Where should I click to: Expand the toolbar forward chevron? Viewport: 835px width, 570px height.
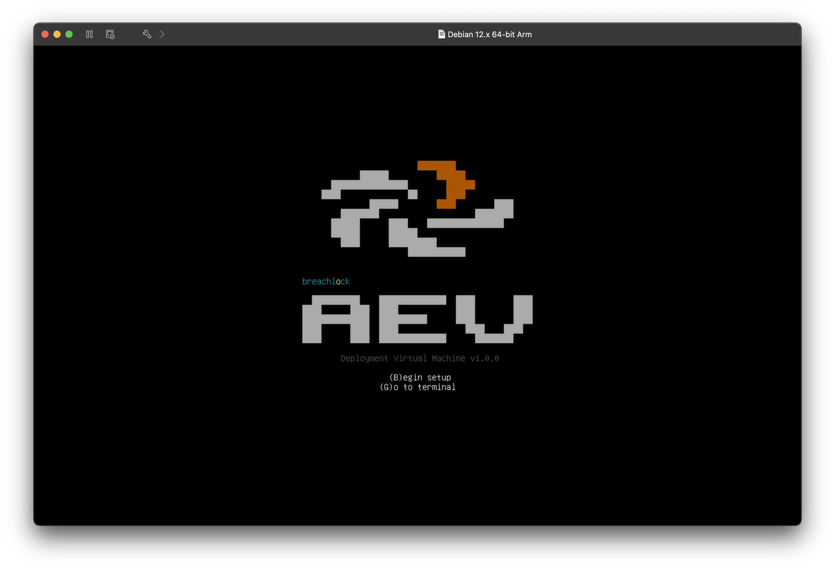[x=162, y=34]
